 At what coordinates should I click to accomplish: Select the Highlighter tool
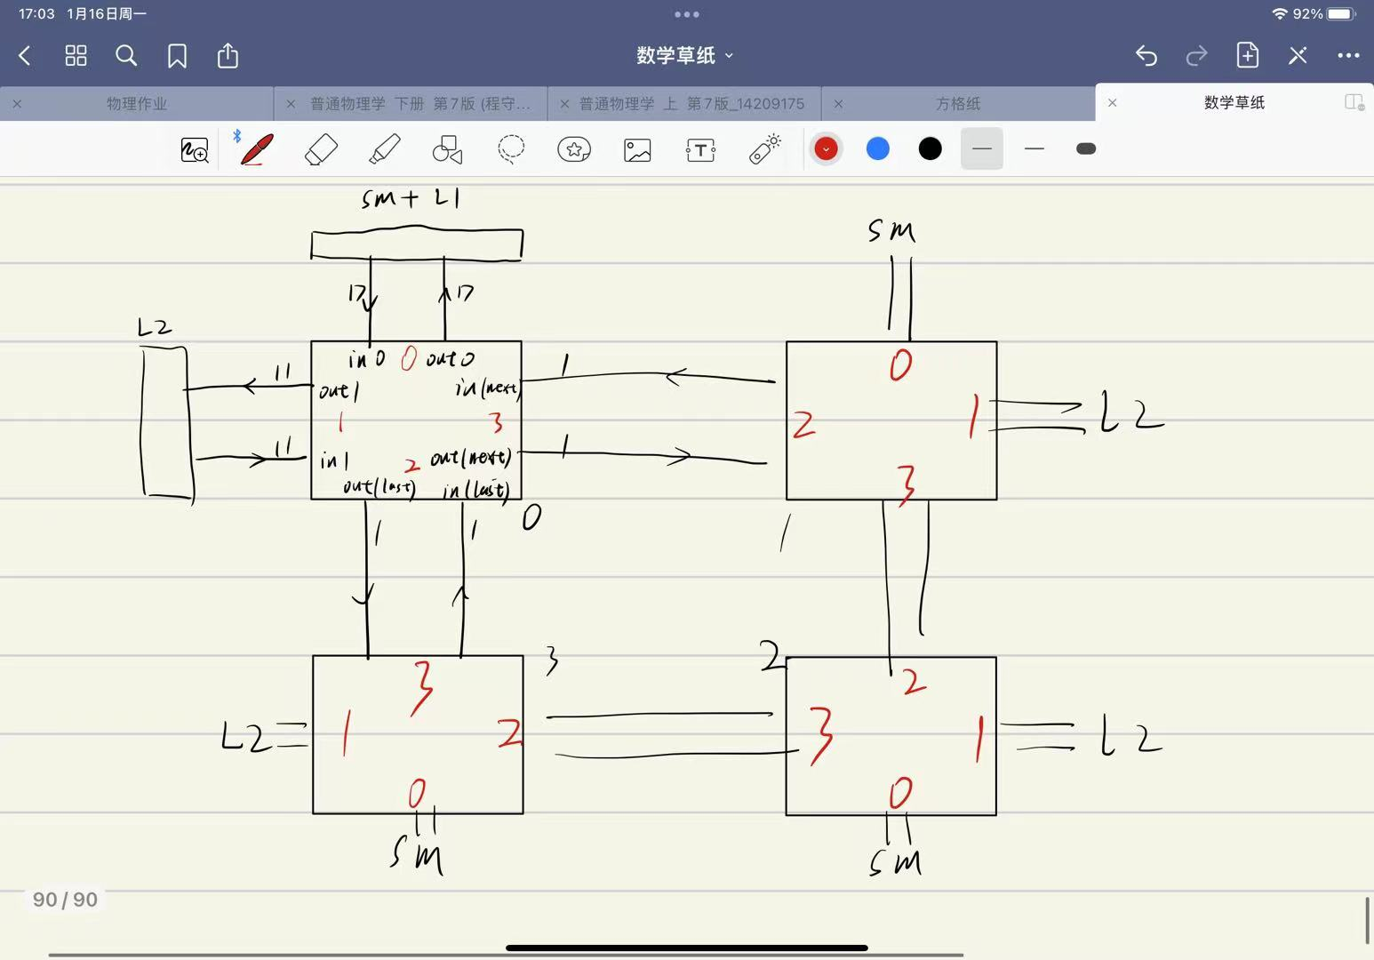click(x=384, y=149)
